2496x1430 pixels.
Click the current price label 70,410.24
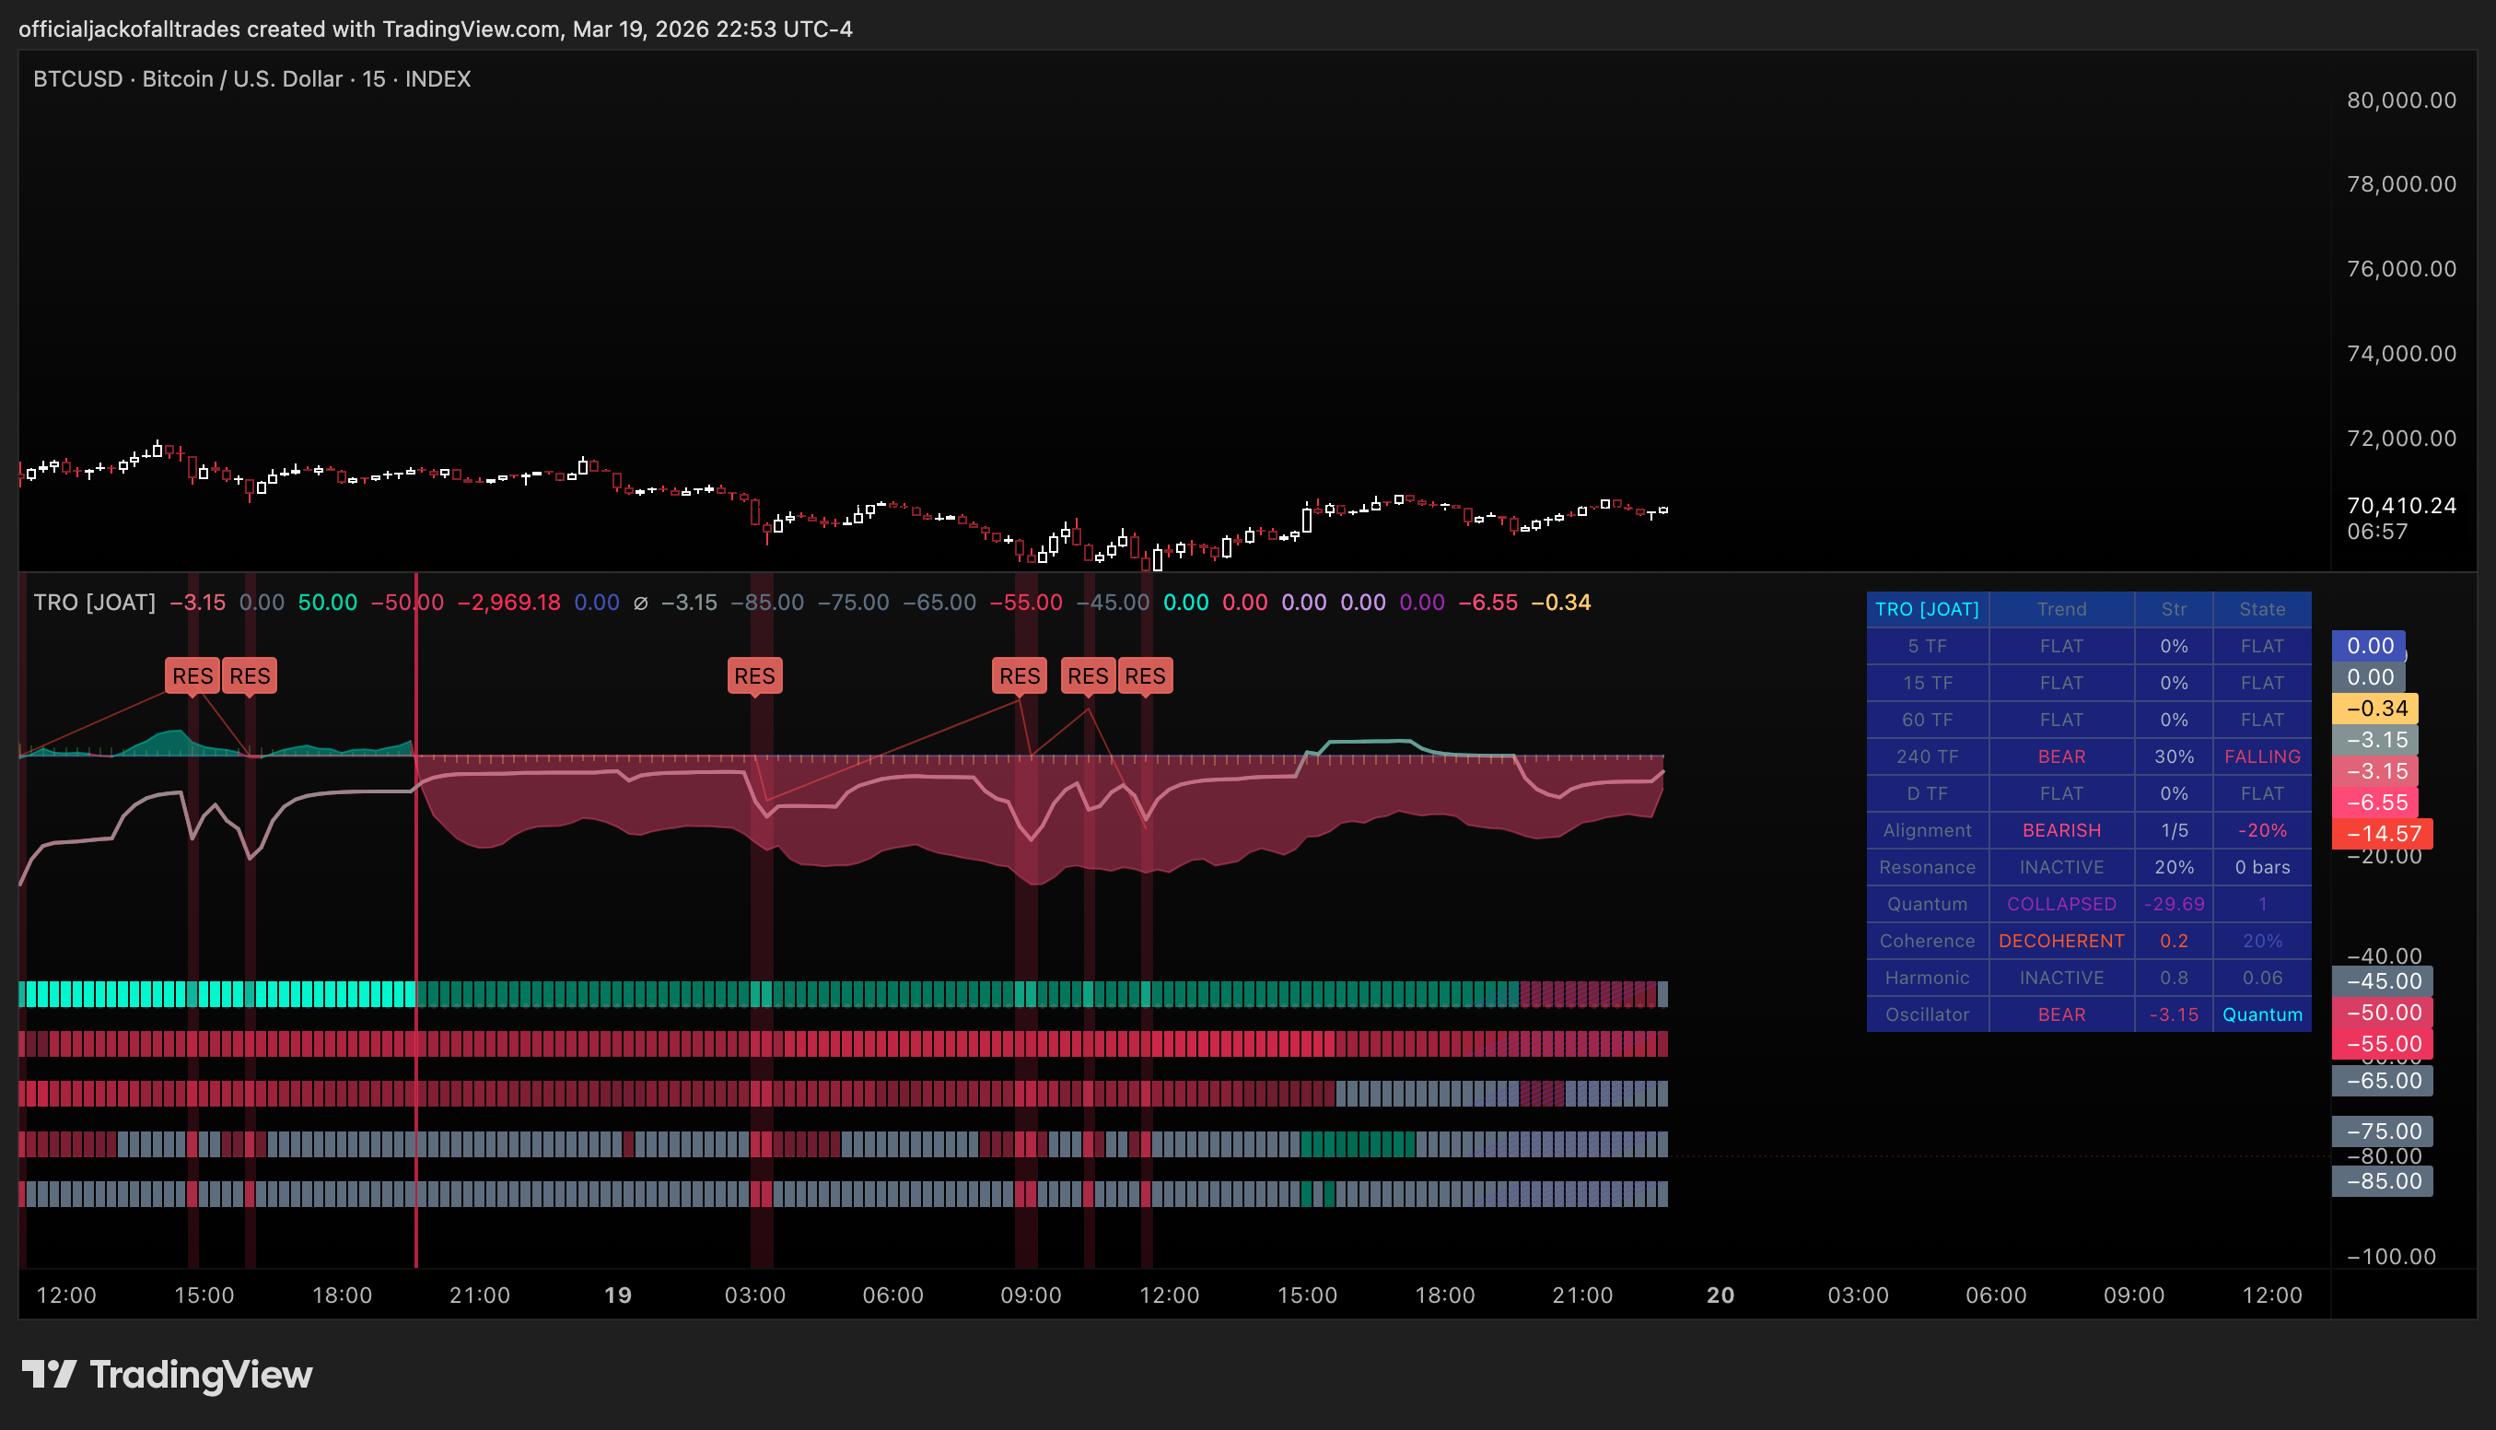tap(2401, 506)
